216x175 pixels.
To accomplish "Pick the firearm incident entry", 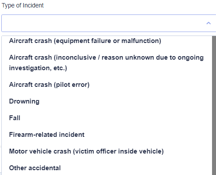I will tap(107, 135).
